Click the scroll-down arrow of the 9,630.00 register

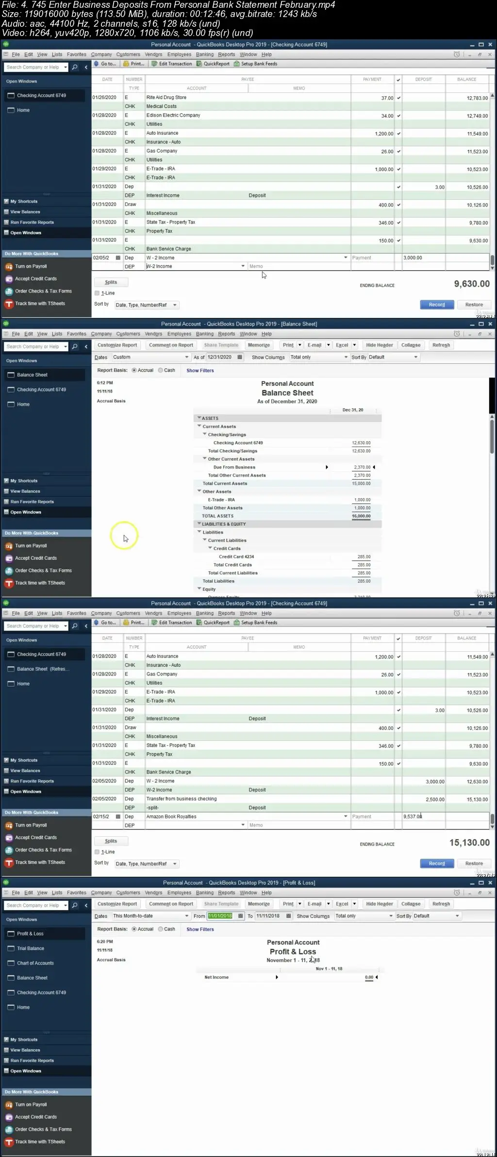pyautogui.click(x=492, y=268)
